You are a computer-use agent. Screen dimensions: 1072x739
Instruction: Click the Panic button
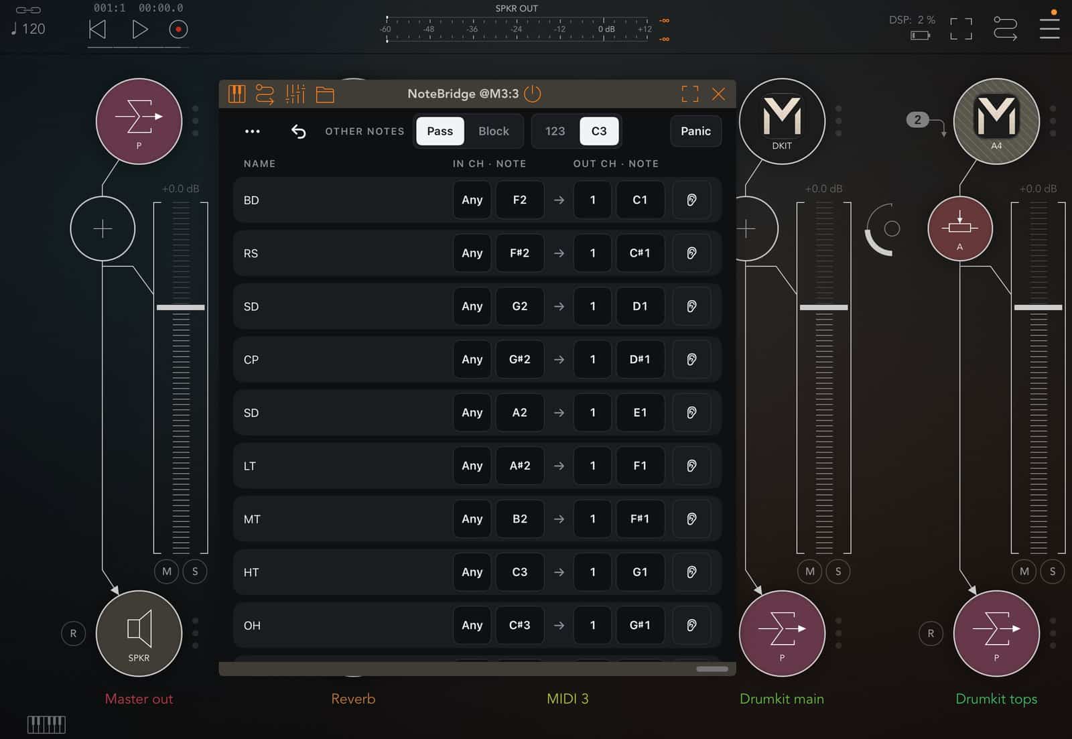(695, 131)
